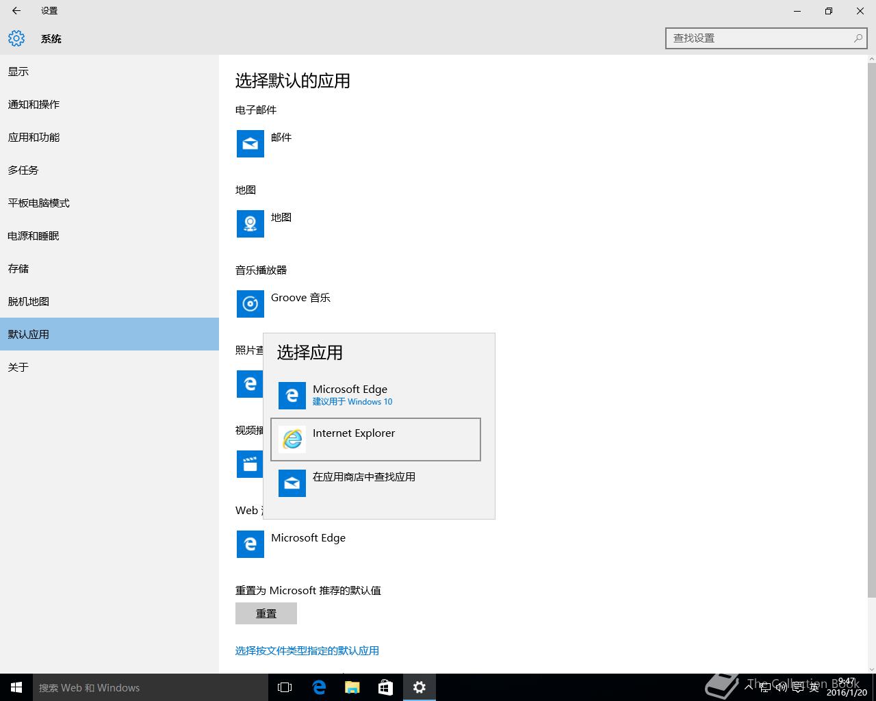The height and width of the screenshot is (701, 876).
Task: Open 平板电脑模式 settings
Action: [109, 203]
